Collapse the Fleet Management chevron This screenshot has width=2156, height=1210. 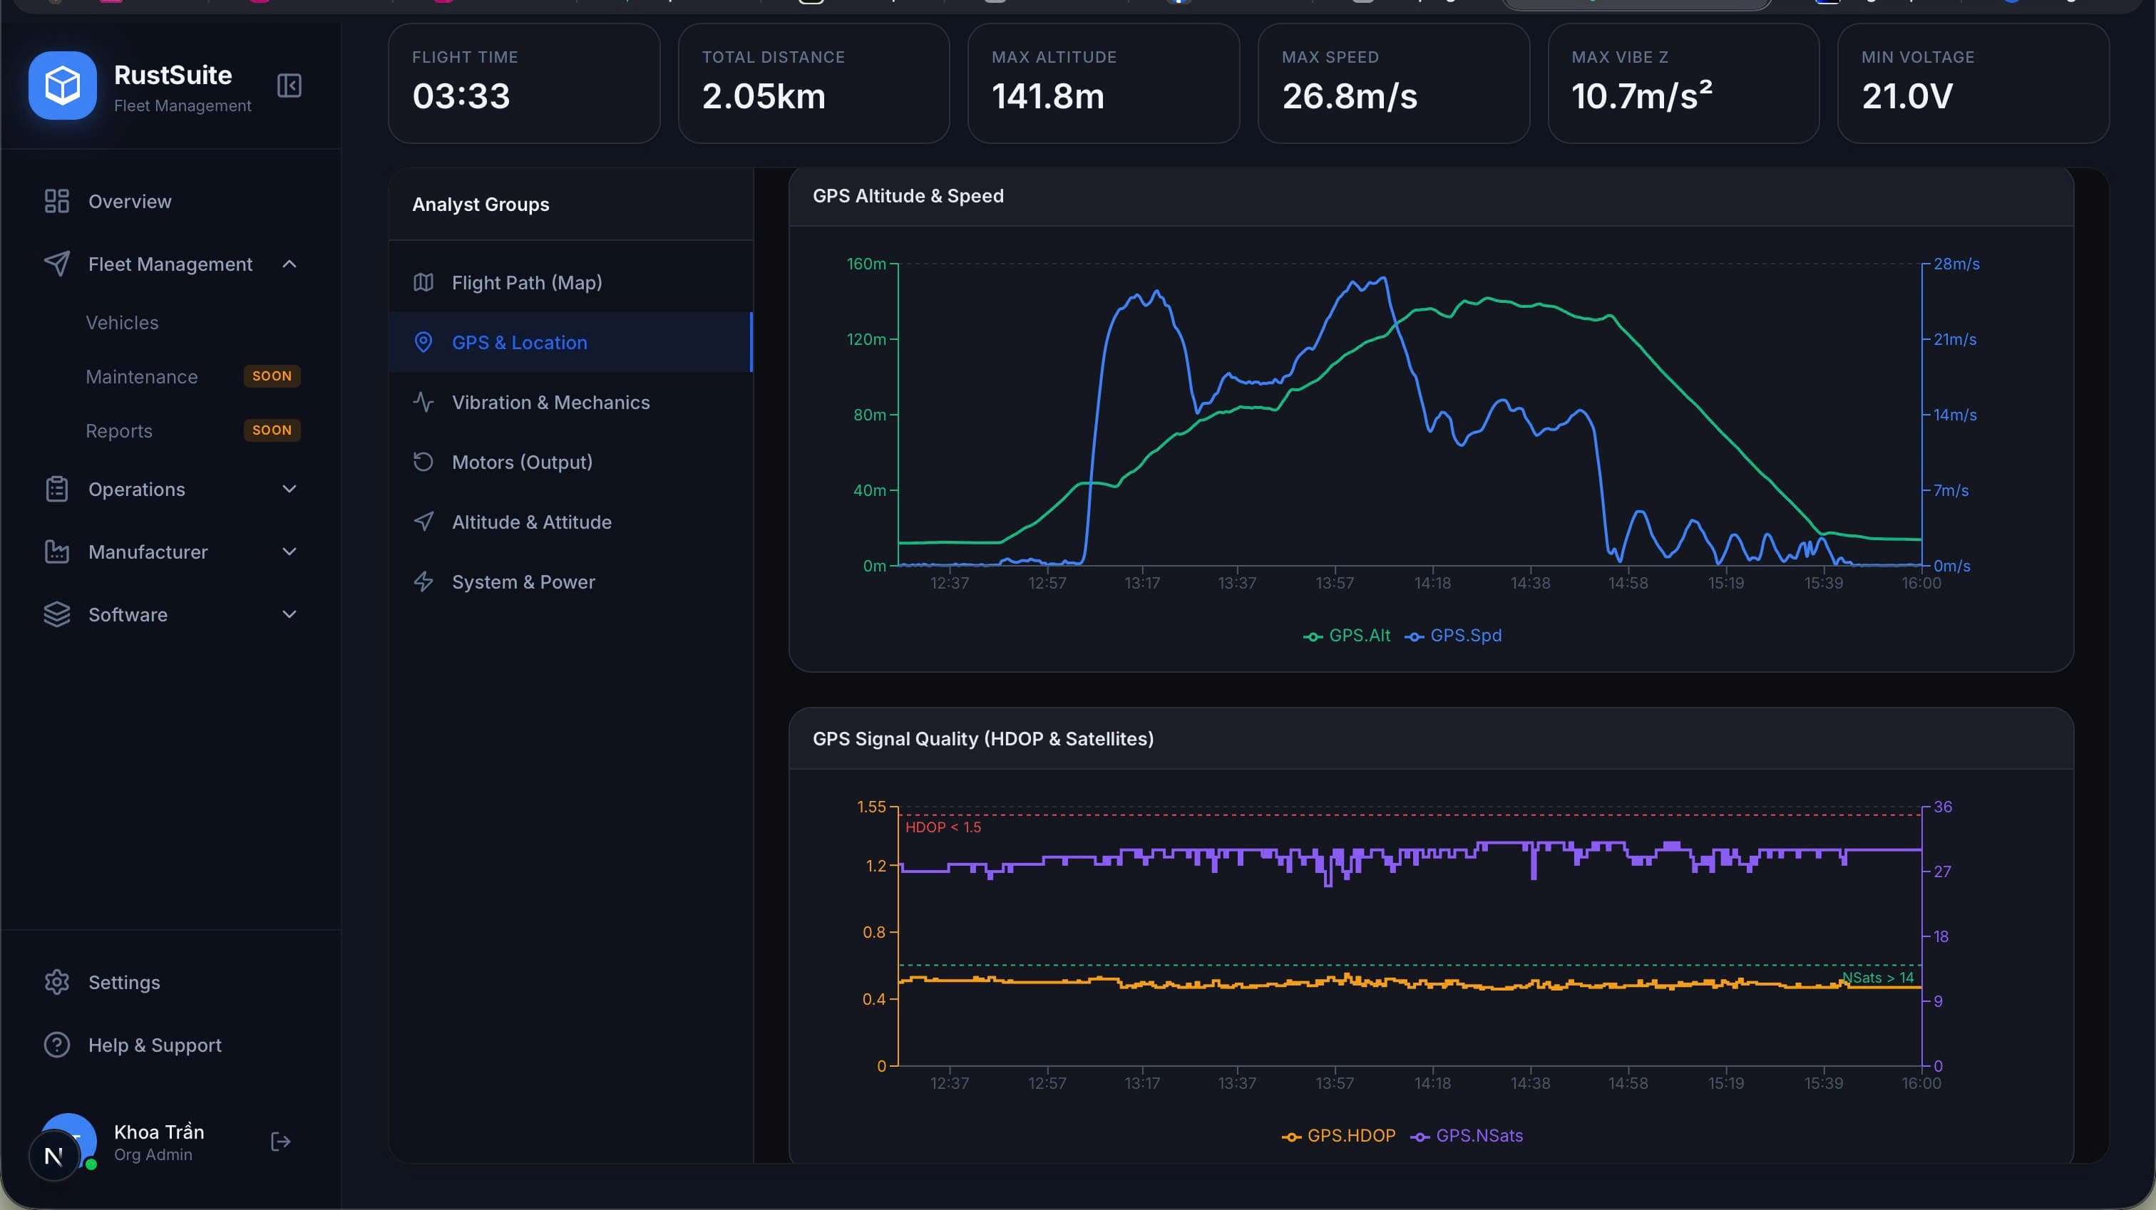click(289, 264)
